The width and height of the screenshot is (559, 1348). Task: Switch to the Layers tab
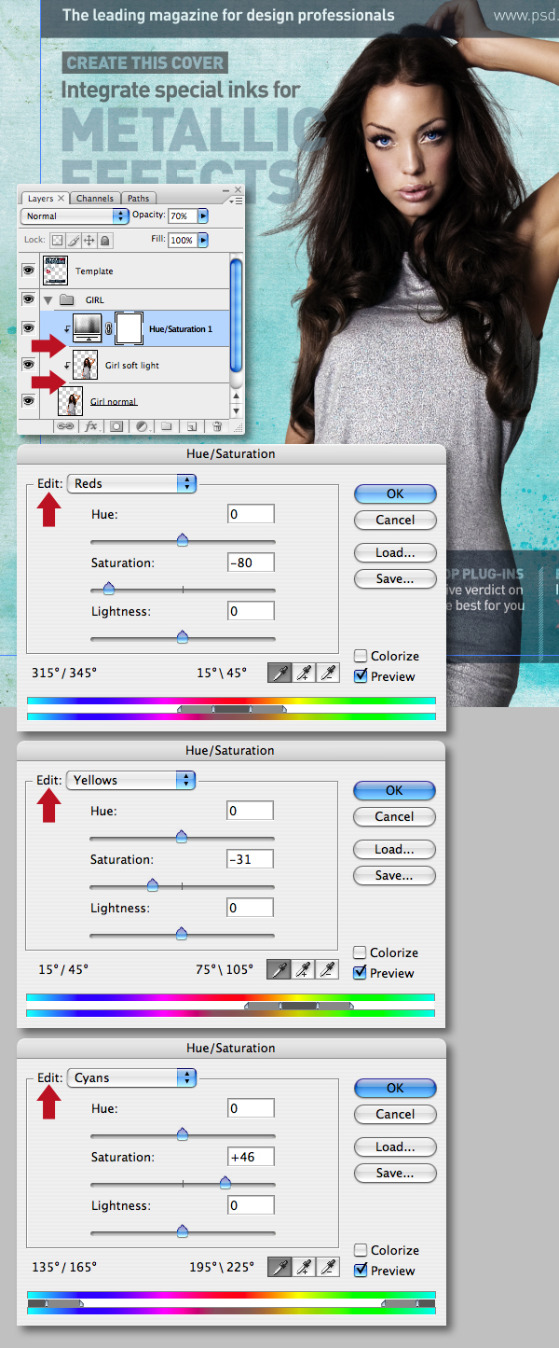tap(45, 198)
